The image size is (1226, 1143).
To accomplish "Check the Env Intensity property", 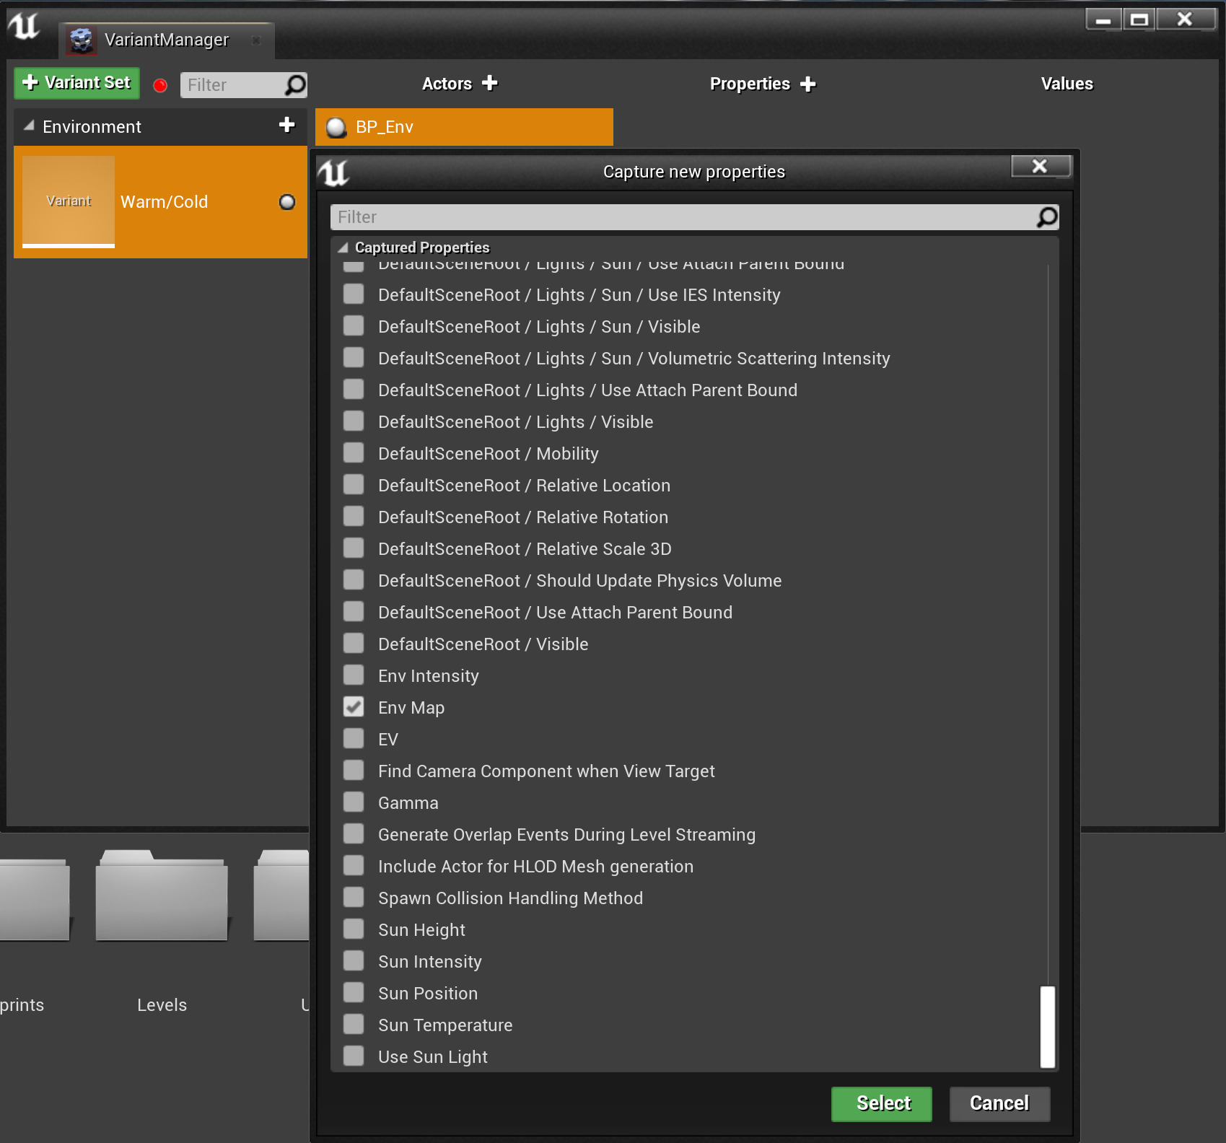I will (354, 675).
